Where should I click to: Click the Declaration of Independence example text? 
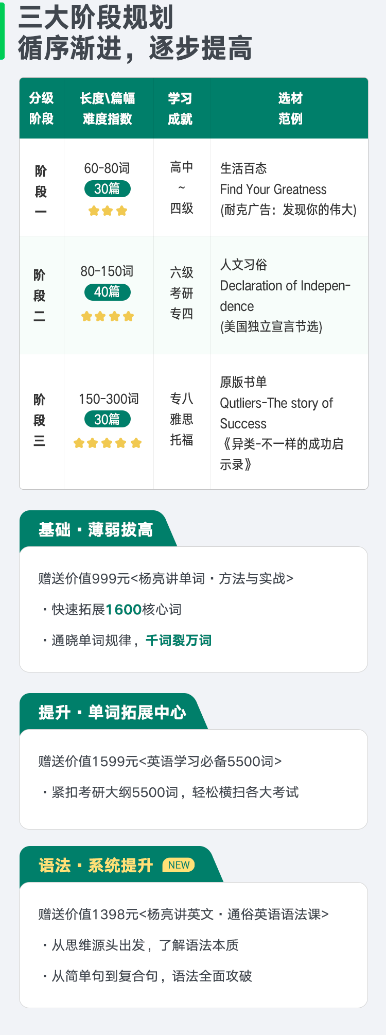click(x=285, y=296)
